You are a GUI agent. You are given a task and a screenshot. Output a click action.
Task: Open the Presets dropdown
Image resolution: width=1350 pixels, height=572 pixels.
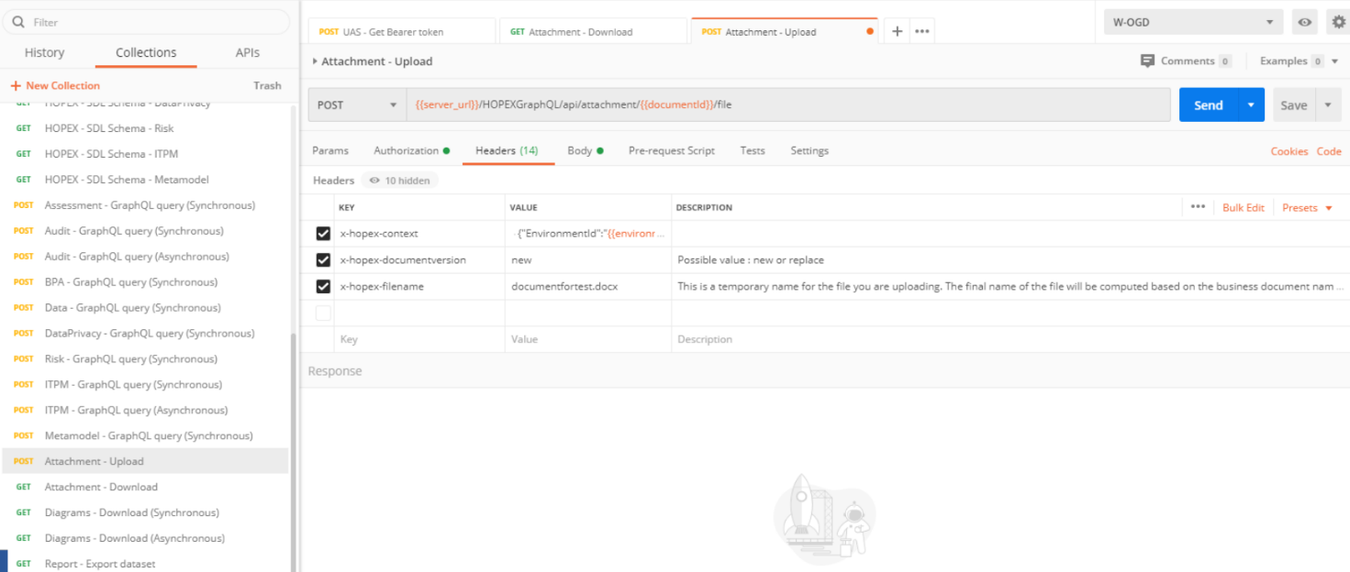(1306, 208)
